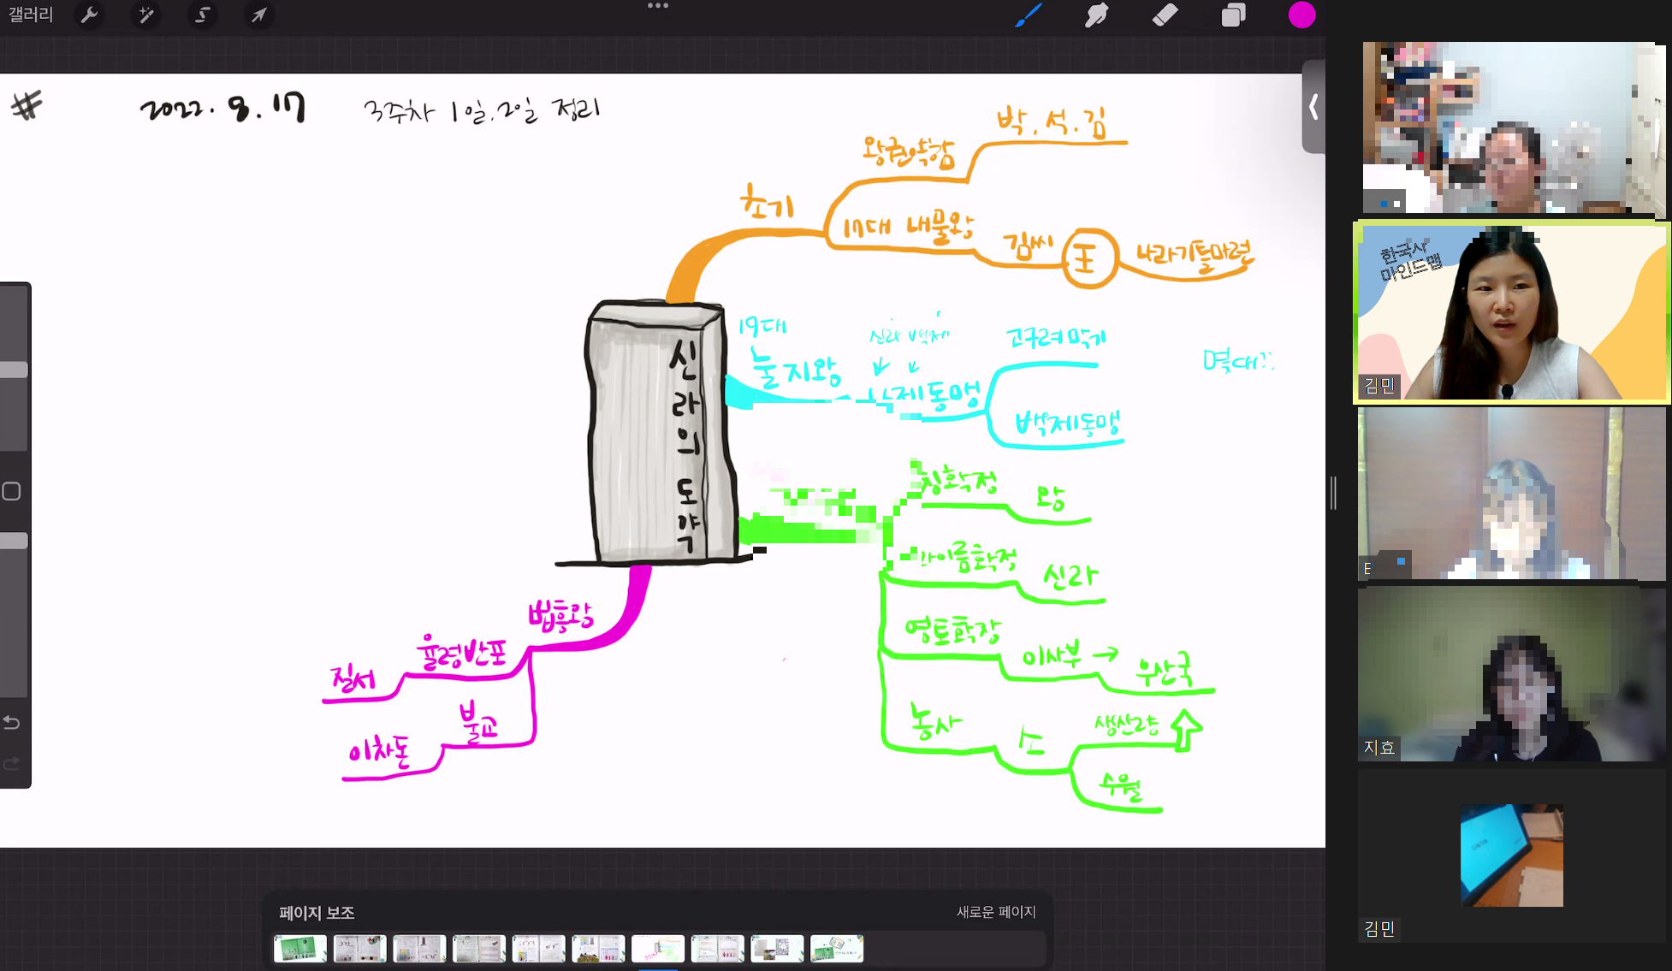This screenshot has width=1672, height=971.
Task: Open the Layers panel icon
Action: (x=1233, y=15)
